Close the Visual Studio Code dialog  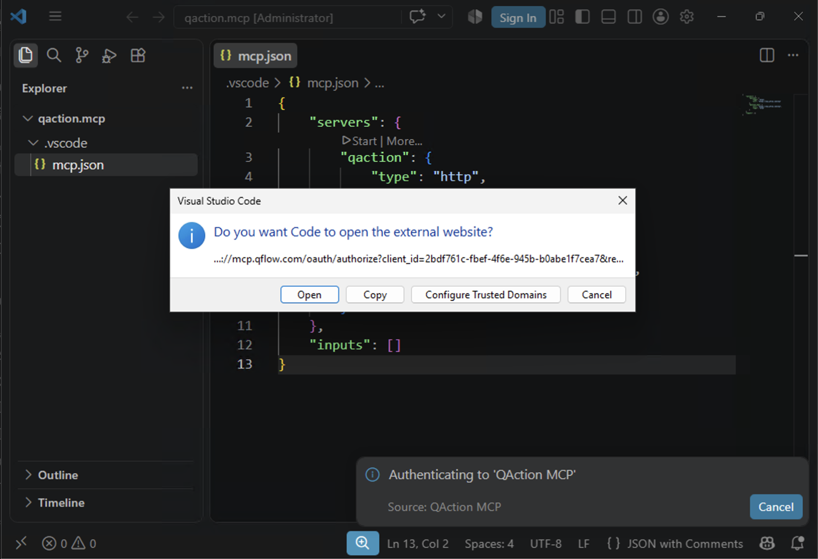[622, 201]
